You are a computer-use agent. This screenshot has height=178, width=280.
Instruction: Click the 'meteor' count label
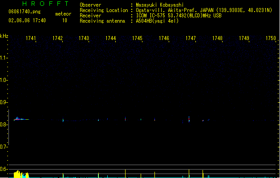click(63, 14)
